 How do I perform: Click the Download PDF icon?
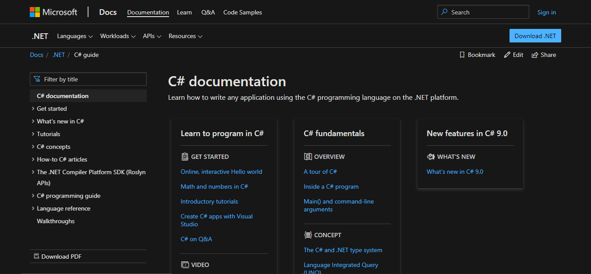pos(36,256)
